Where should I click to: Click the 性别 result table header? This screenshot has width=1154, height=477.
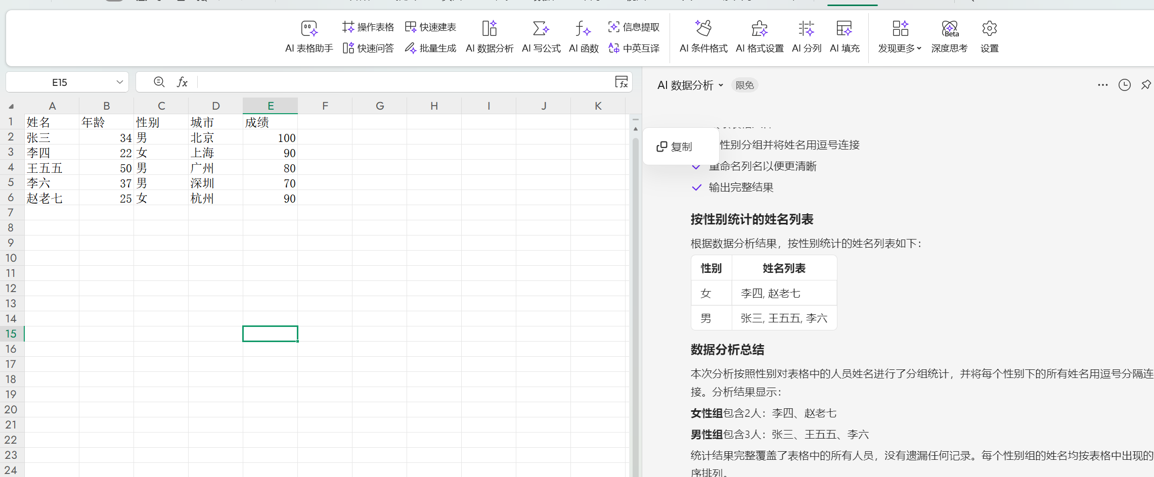(711, 268)
